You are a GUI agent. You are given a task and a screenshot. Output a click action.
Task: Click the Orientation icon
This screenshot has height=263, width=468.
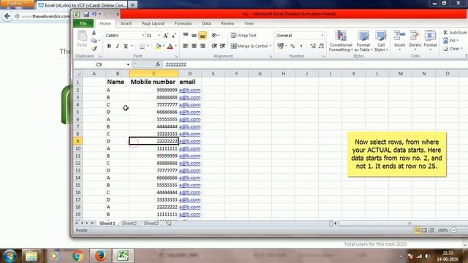[214, 35]
